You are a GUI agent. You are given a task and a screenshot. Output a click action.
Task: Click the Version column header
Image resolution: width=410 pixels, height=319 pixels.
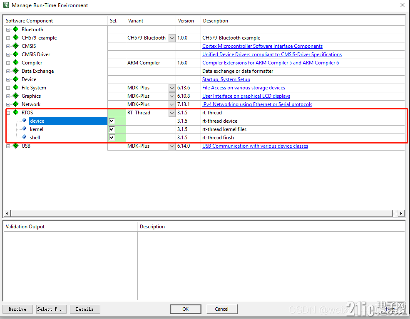pyautogui.click(x=188, y=21)
